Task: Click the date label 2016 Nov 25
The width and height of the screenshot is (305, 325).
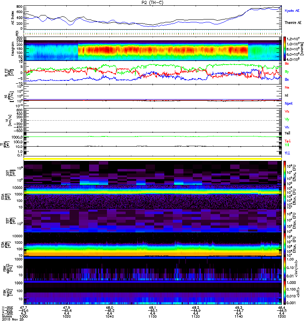Action: [13, 319]
